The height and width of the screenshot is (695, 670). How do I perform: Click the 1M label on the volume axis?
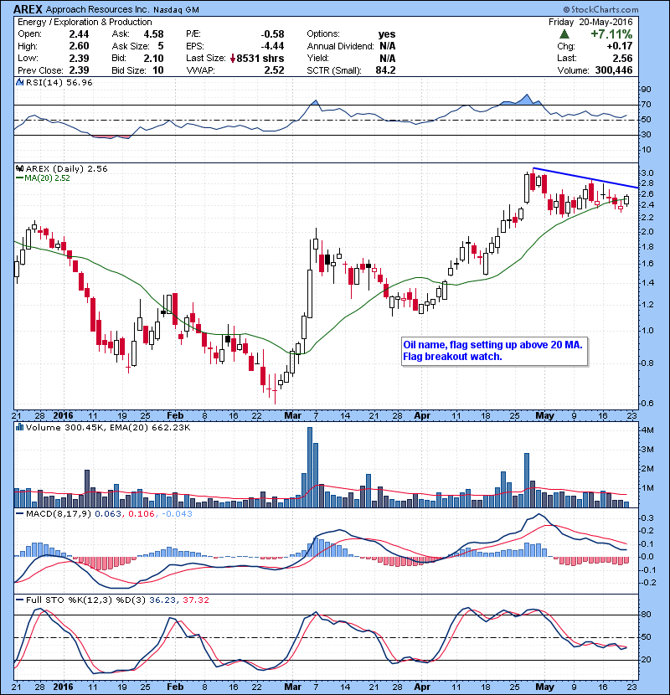(647, 488)
